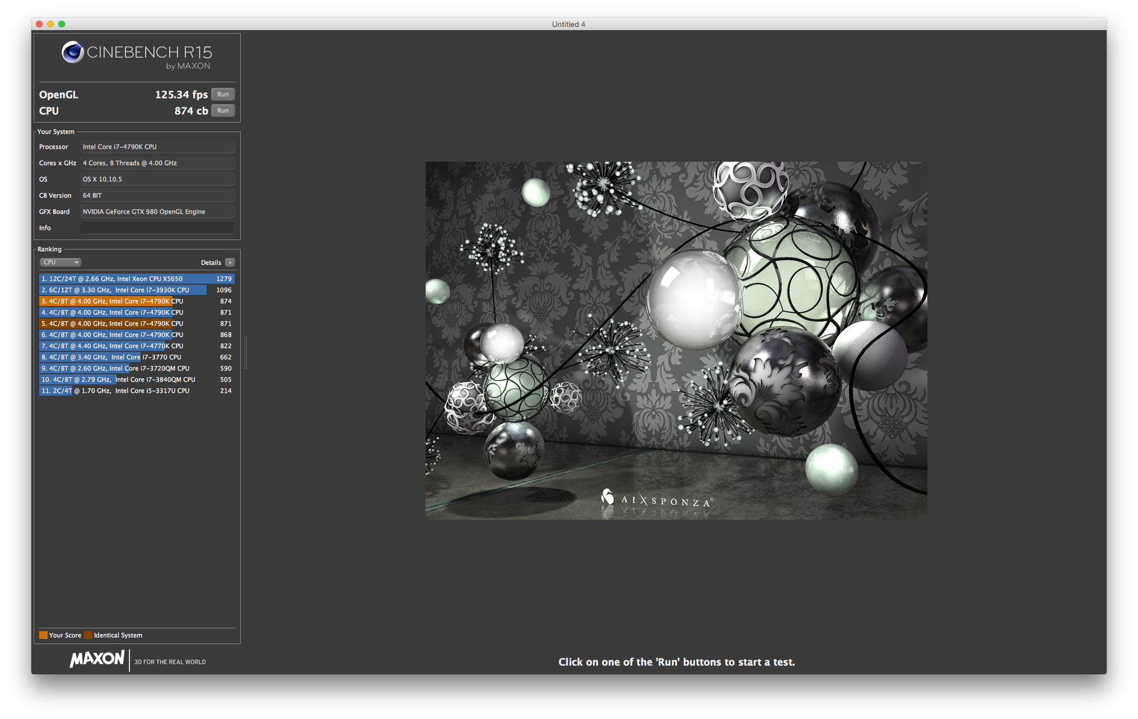Viewport: 1138px width, 719px height.
Task: Select ranking entry 7 Core i7-4770K
Action: tap(137, 346)
